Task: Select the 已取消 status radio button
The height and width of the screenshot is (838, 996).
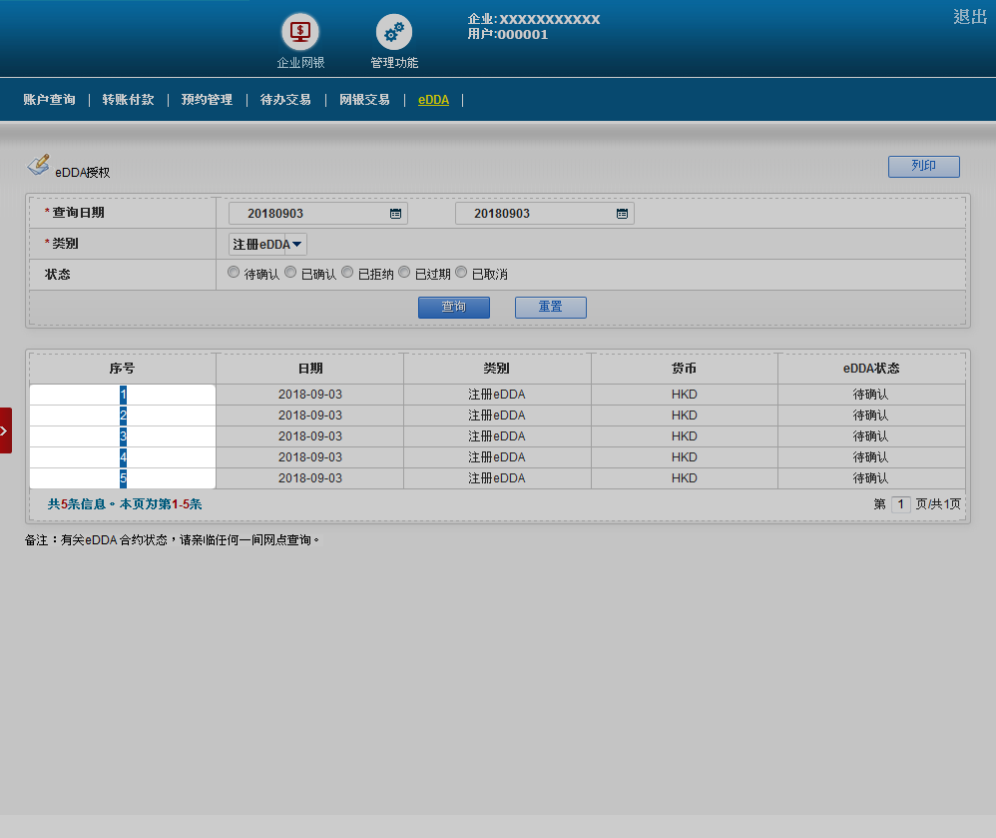Action: click(x=462, y=273)
